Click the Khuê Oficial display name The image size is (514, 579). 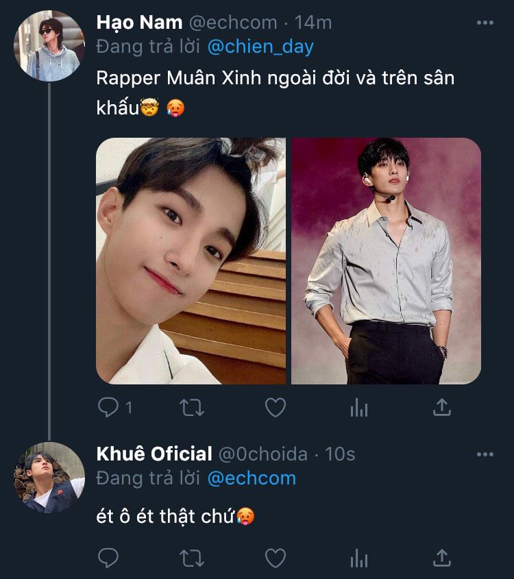(x=154, y=454)
